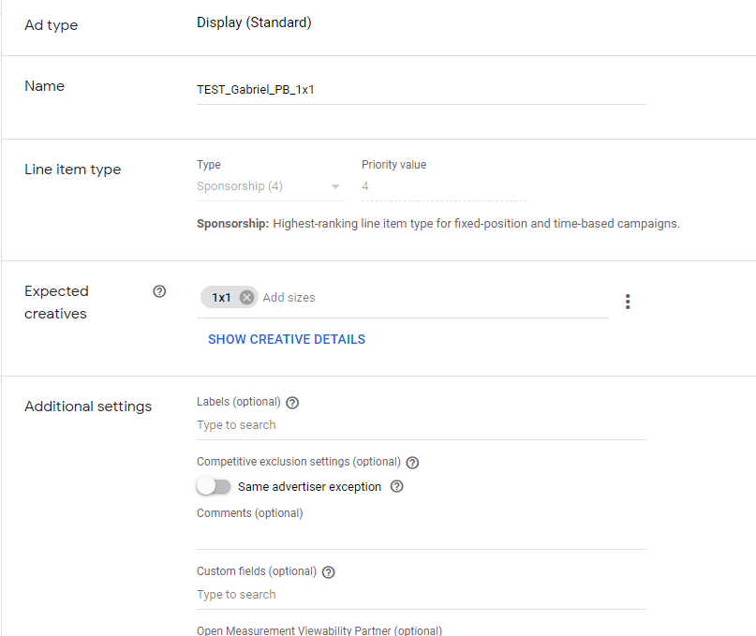756x636 pixels.
Task: Open help icon next to Custom fields
Action: click(328, 572)
